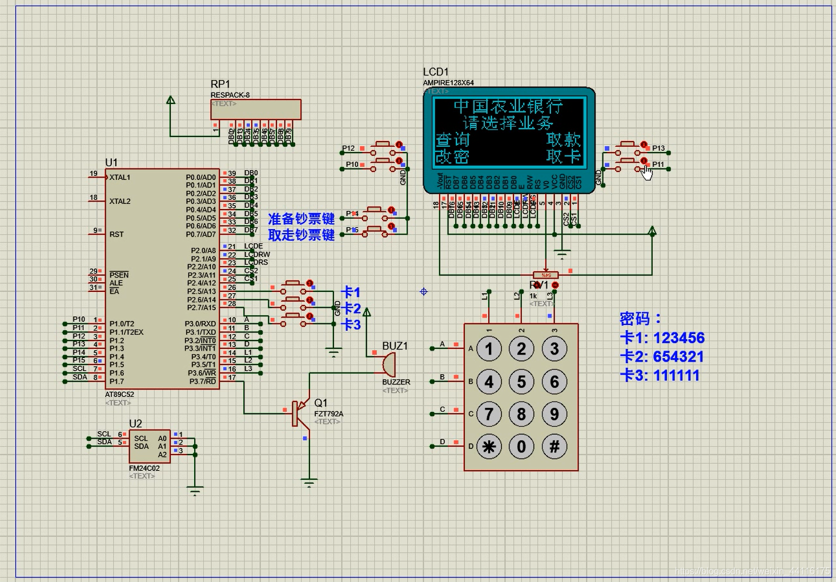Screen dimensions: 836x582
Task: Select the Q1 FZT792A transistor symbol
Action: point(299,414)
